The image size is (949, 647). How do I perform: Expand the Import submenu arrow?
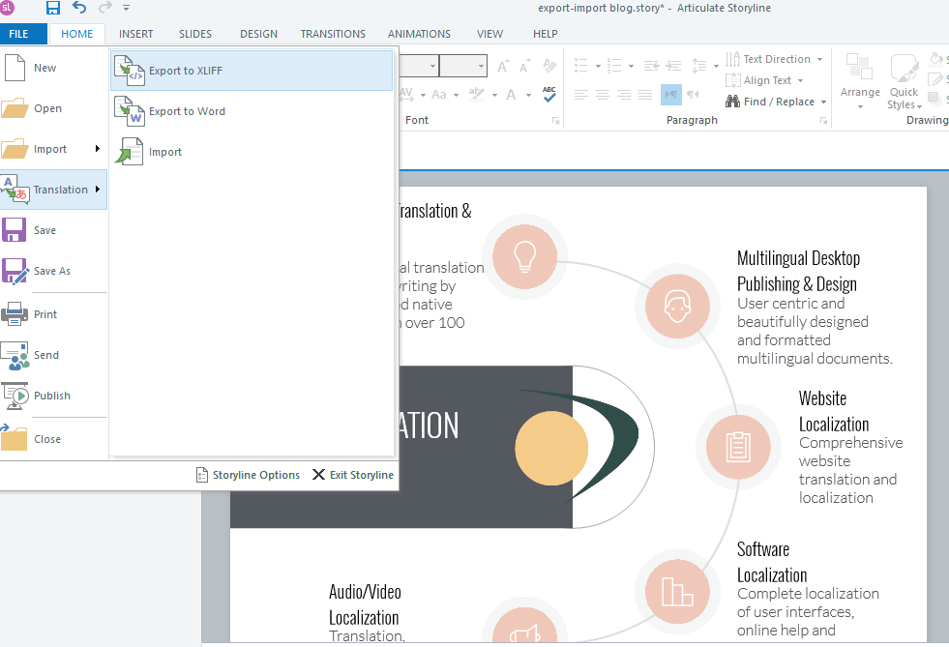click(97, 149)
